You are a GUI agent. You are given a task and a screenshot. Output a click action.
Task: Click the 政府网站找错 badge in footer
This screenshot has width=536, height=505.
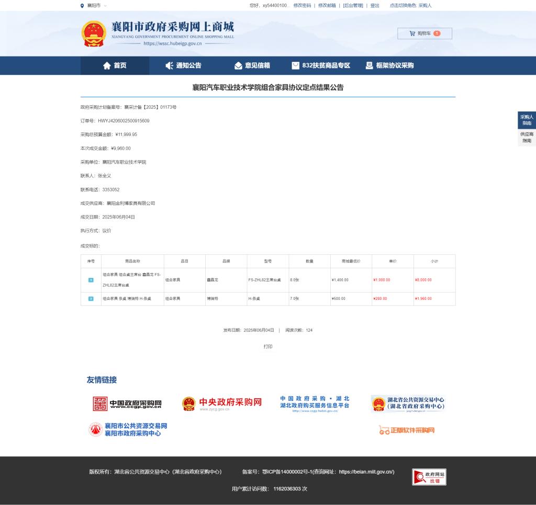(x=429, y=477)
